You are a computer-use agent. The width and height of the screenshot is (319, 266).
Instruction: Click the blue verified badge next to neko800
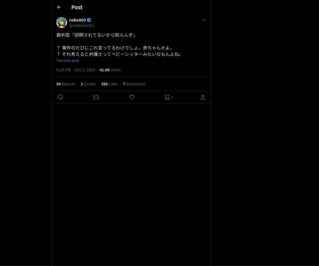coord(89,20)
